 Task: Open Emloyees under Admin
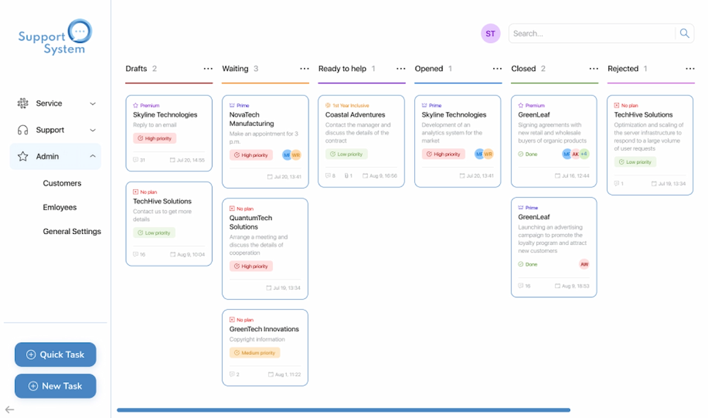[60, 207]
